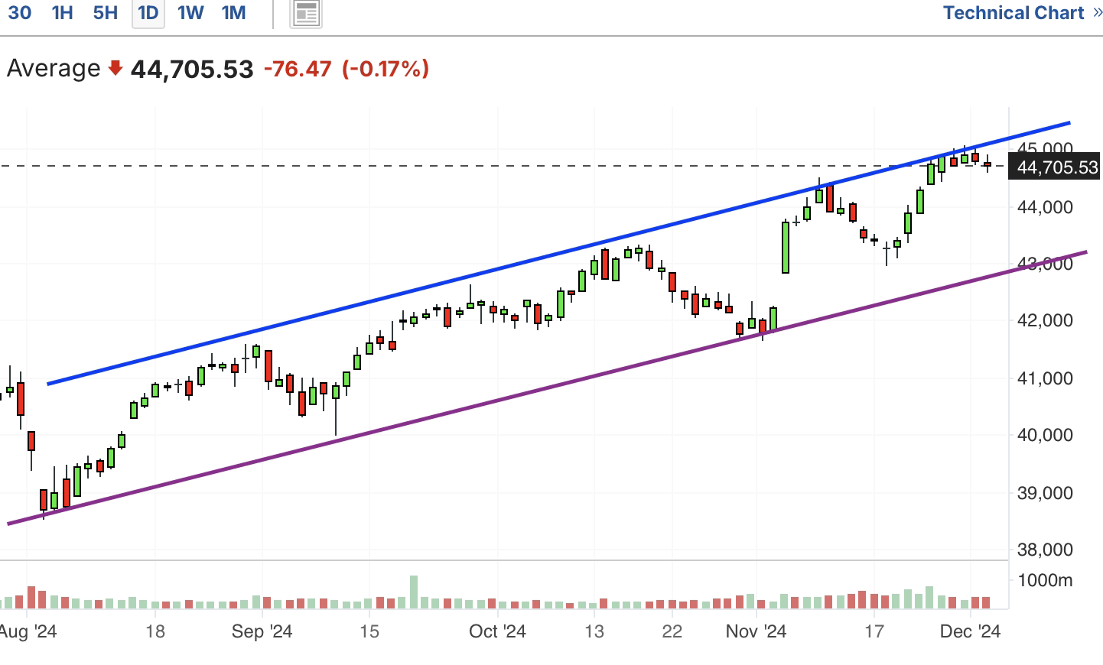Click the Dec '24 date label

click(970, 631)
